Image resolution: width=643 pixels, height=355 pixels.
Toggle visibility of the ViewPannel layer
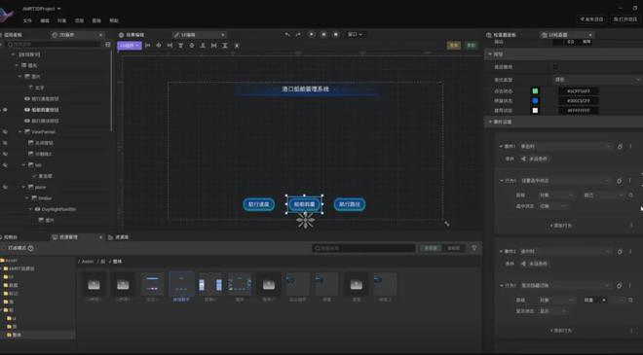pos(5,132)
